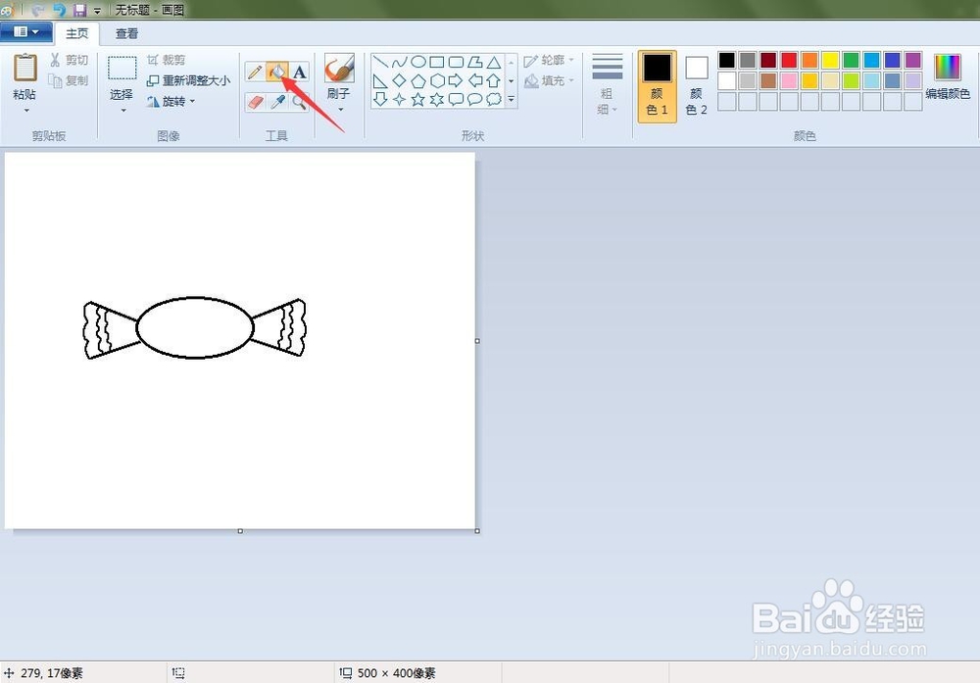Viewport: 980px width, 683px height.
Task: Click the Undo icon in title bar
Action: pyautogui.click(x=60, y=10)
